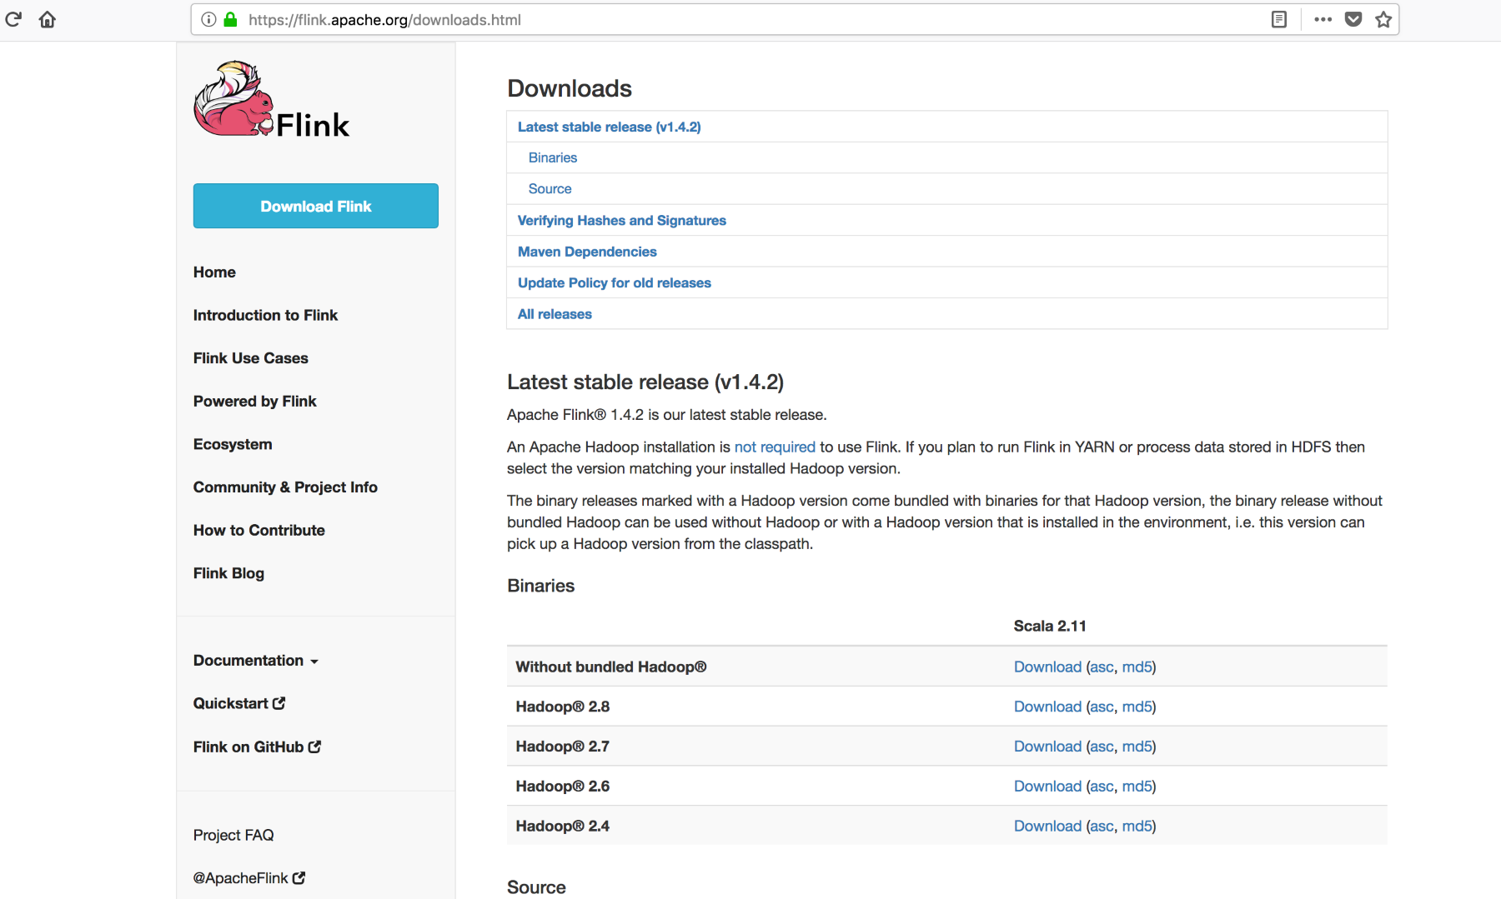Save page to Pocket icon

(x=1353, y=19)
